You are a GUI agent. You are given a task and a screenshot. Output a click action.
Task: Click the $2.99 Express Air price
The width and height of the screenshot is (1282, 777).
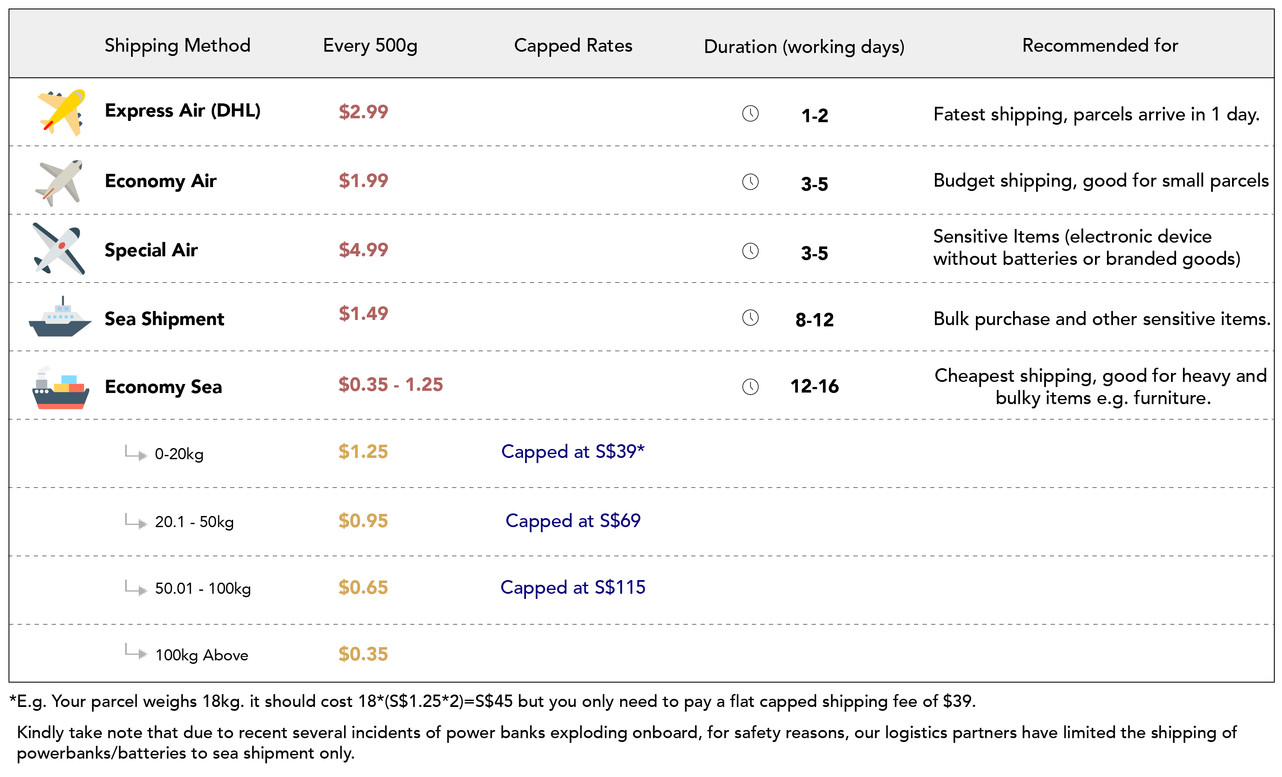tap(363, 111)
